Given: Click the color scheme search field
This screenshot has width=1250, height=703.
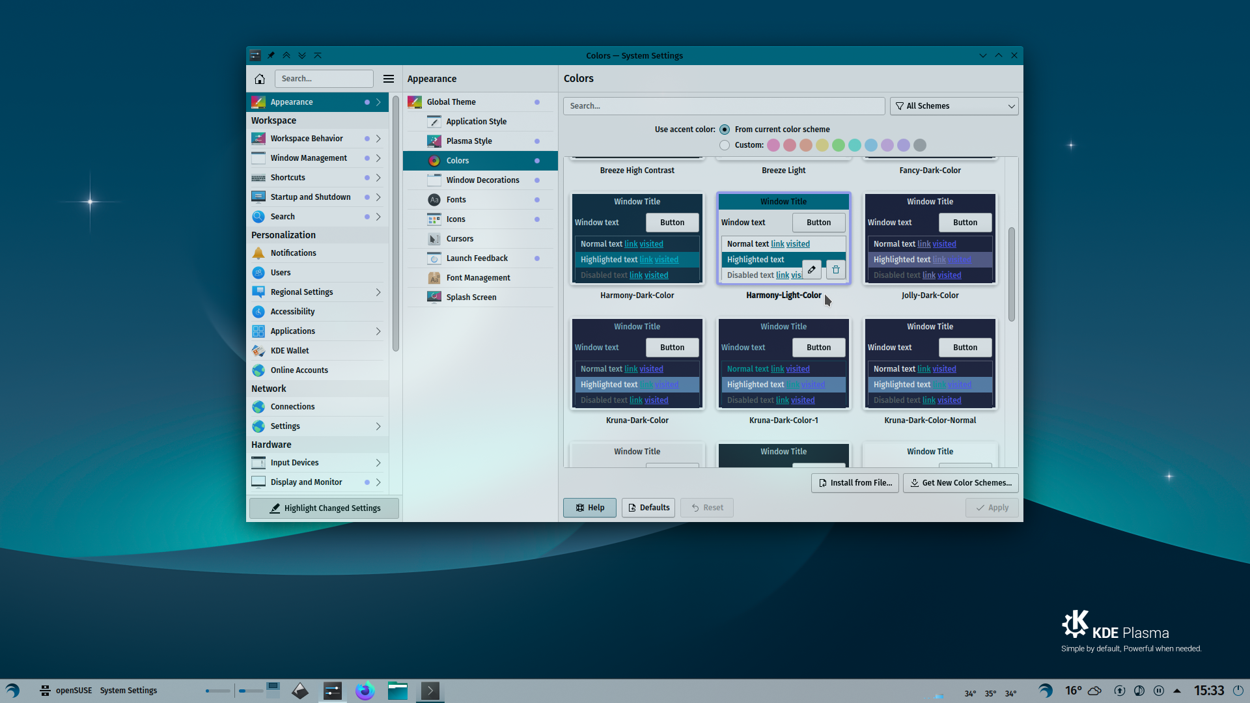Looking at the screenshot, I should click(723, 105).
